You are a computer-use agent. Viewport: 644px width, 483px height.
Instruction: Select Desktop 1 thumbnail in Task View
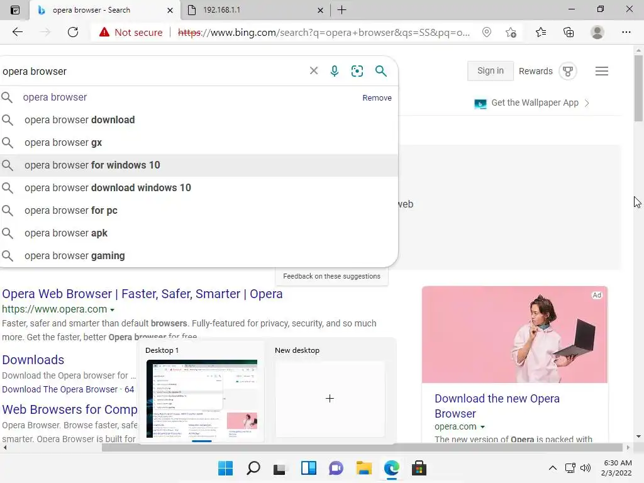[202, 399]
